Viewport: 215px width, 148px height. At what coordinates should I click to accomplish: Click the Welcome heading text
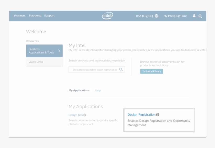[36, 32]
